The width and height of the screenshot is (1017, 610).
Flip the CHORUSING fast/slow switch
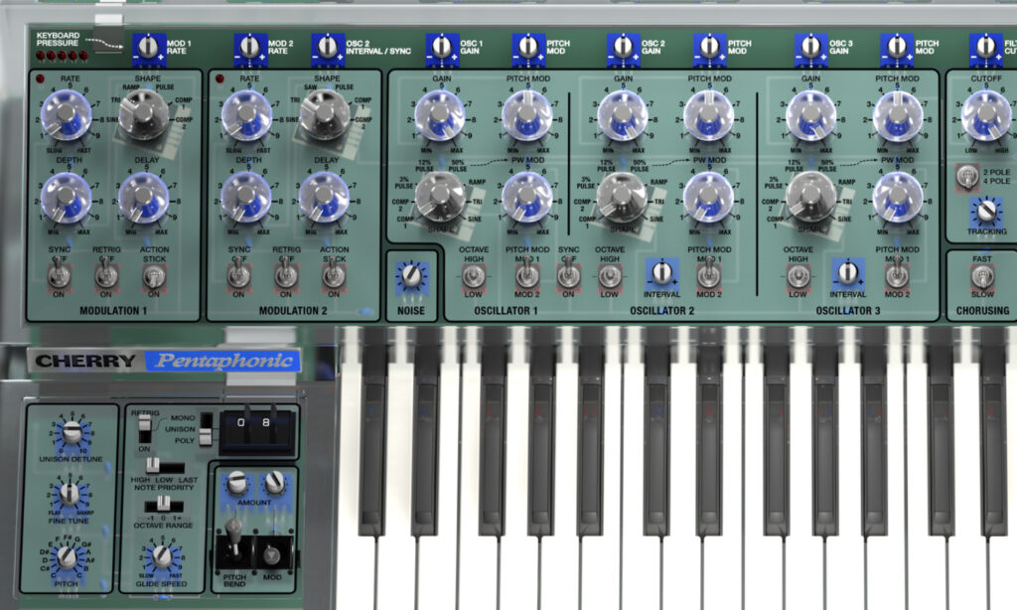pyautogui.click(x=982, y=277)
